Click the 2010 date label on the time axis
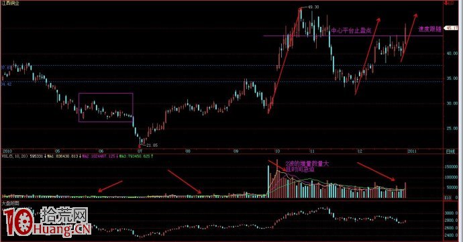The width and height of the screenshot is (463, 242). click(x=7, y=151)
